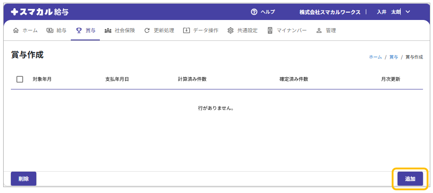Click the マイナンバー ID card icon
This screenshot has height=193, width=433.
(270, 30)
